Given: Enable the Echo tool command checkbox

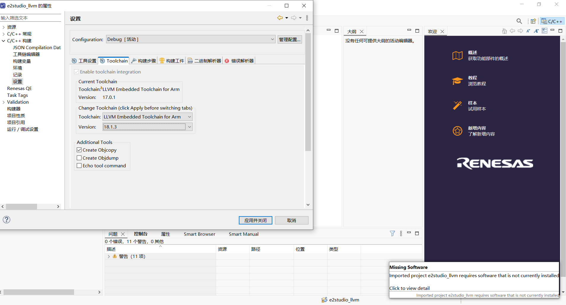Looking at the screenshot, I should click(79, 166).
